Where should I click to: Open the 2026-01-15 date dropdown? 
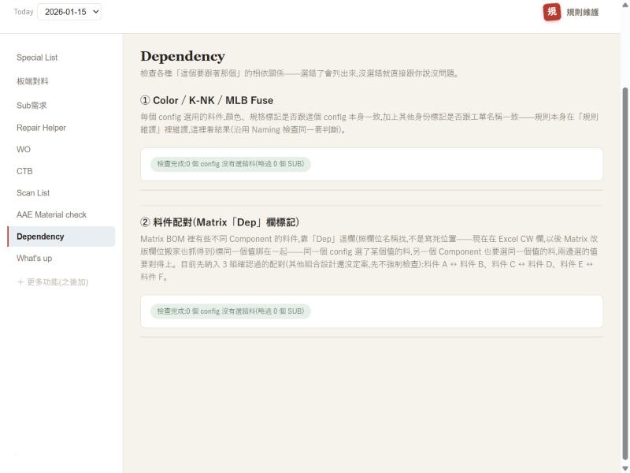(69, 12)
